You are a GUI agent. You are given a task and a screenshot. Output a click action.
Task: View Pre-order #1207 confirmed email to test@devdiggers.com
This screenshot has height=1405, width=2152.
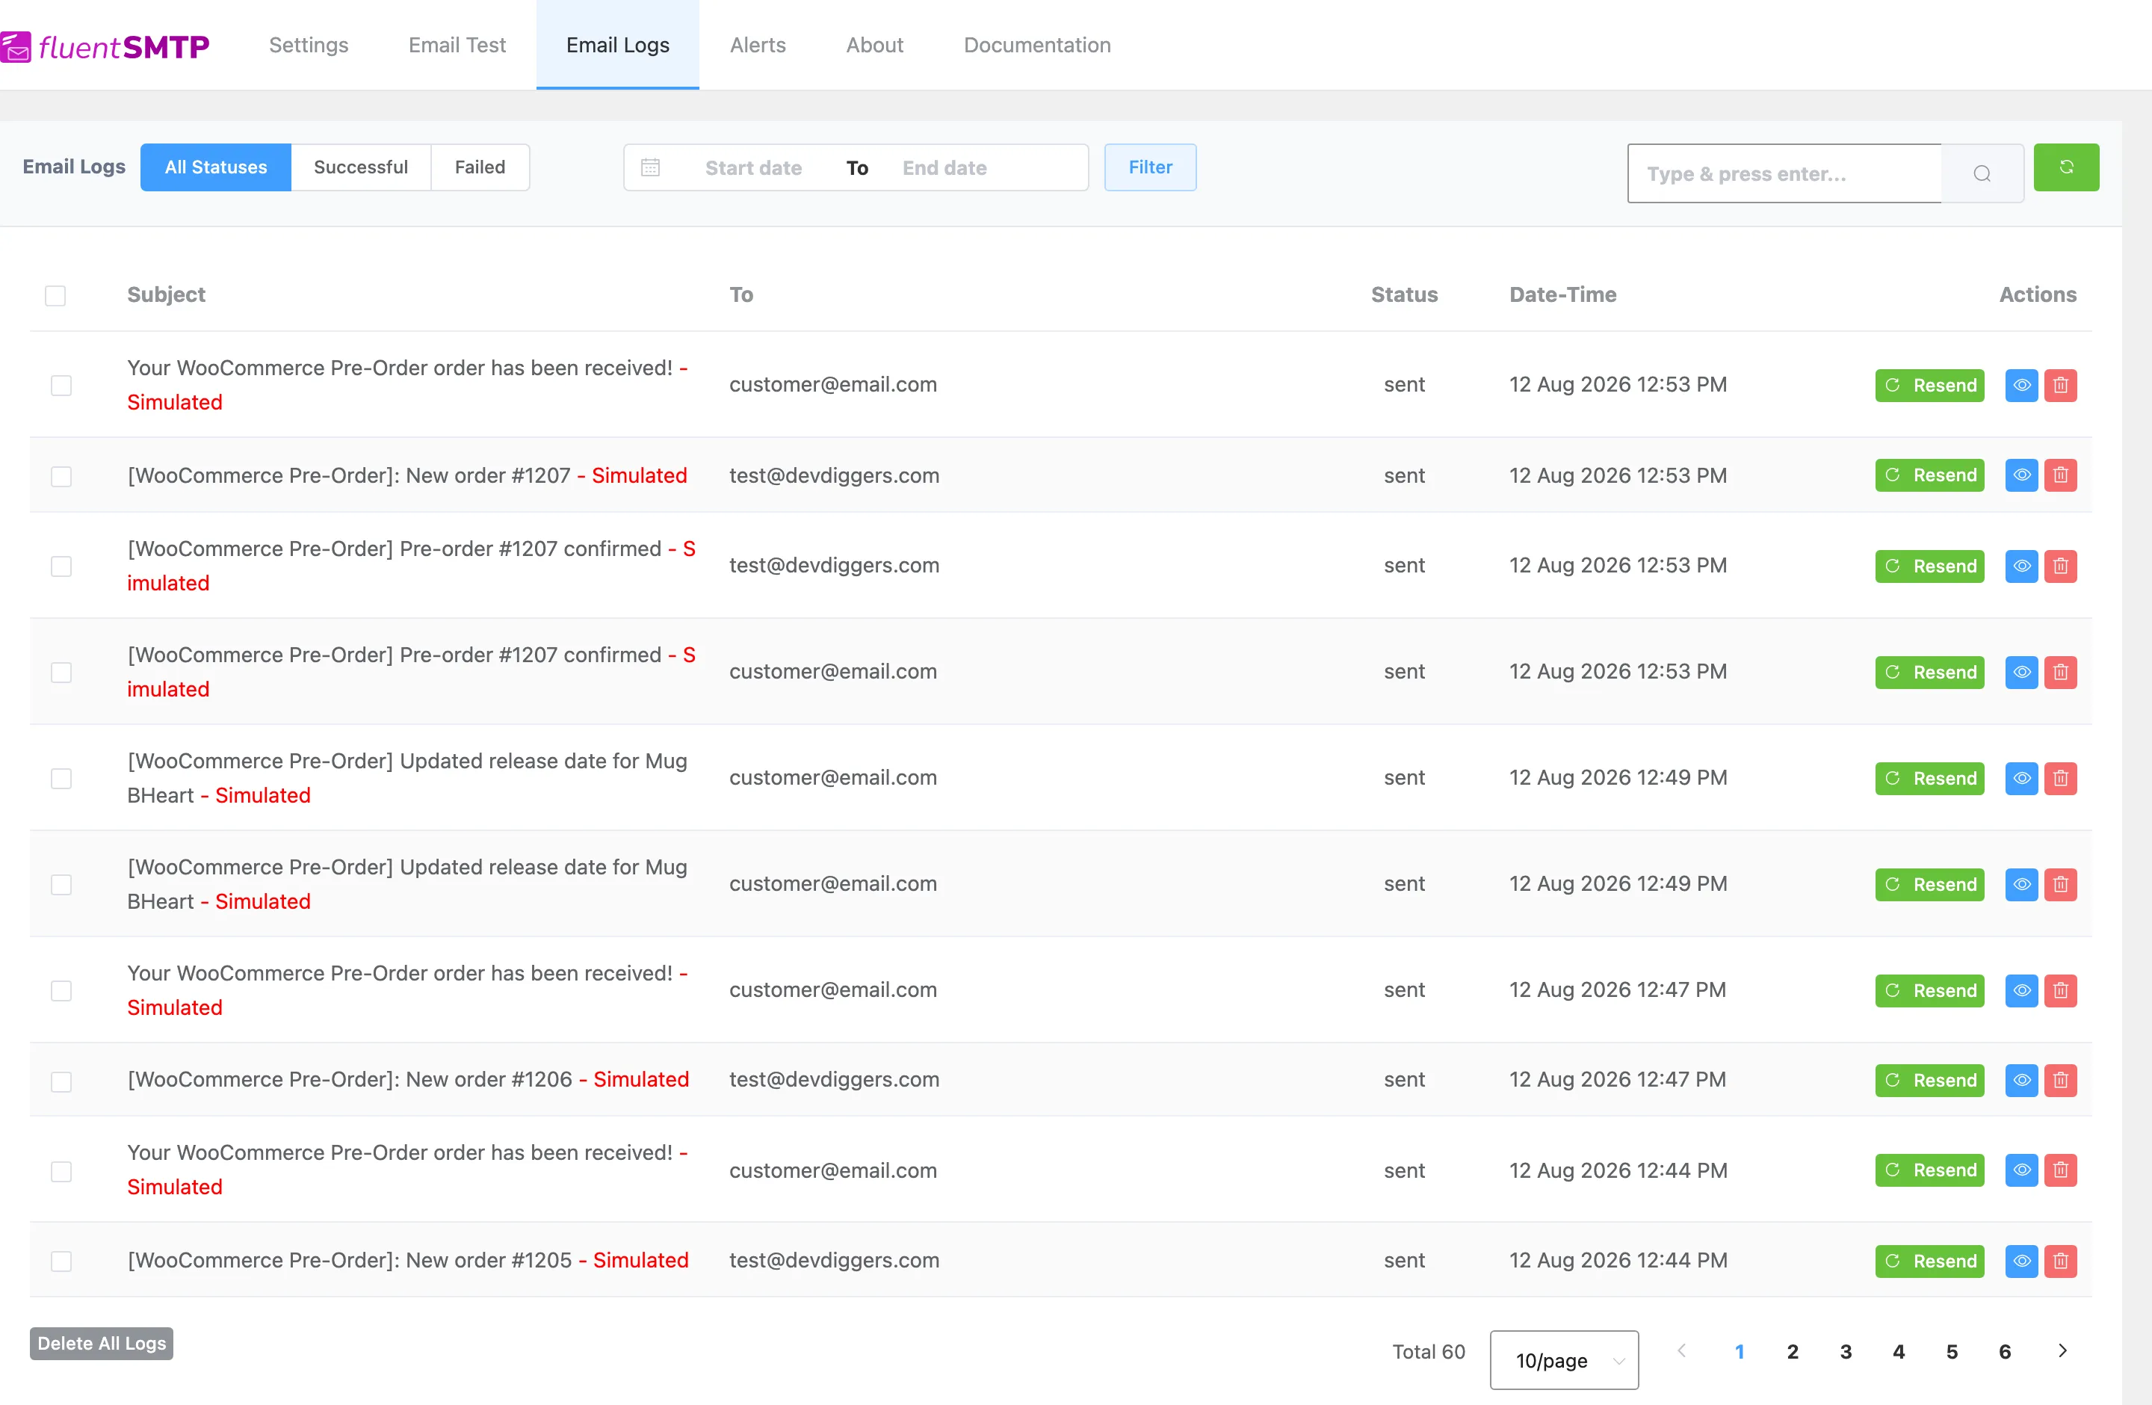coord(2022,566)
